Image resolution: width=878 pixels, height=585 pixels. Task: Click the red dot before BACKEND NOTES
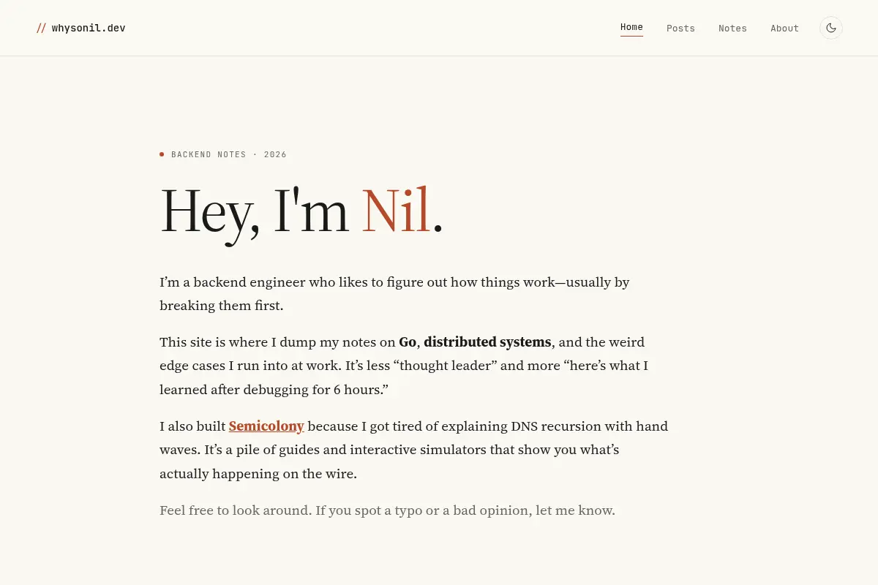162,154
